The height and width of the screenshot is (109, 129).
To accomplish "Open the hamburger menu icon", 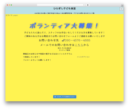I will coord(121,9).
